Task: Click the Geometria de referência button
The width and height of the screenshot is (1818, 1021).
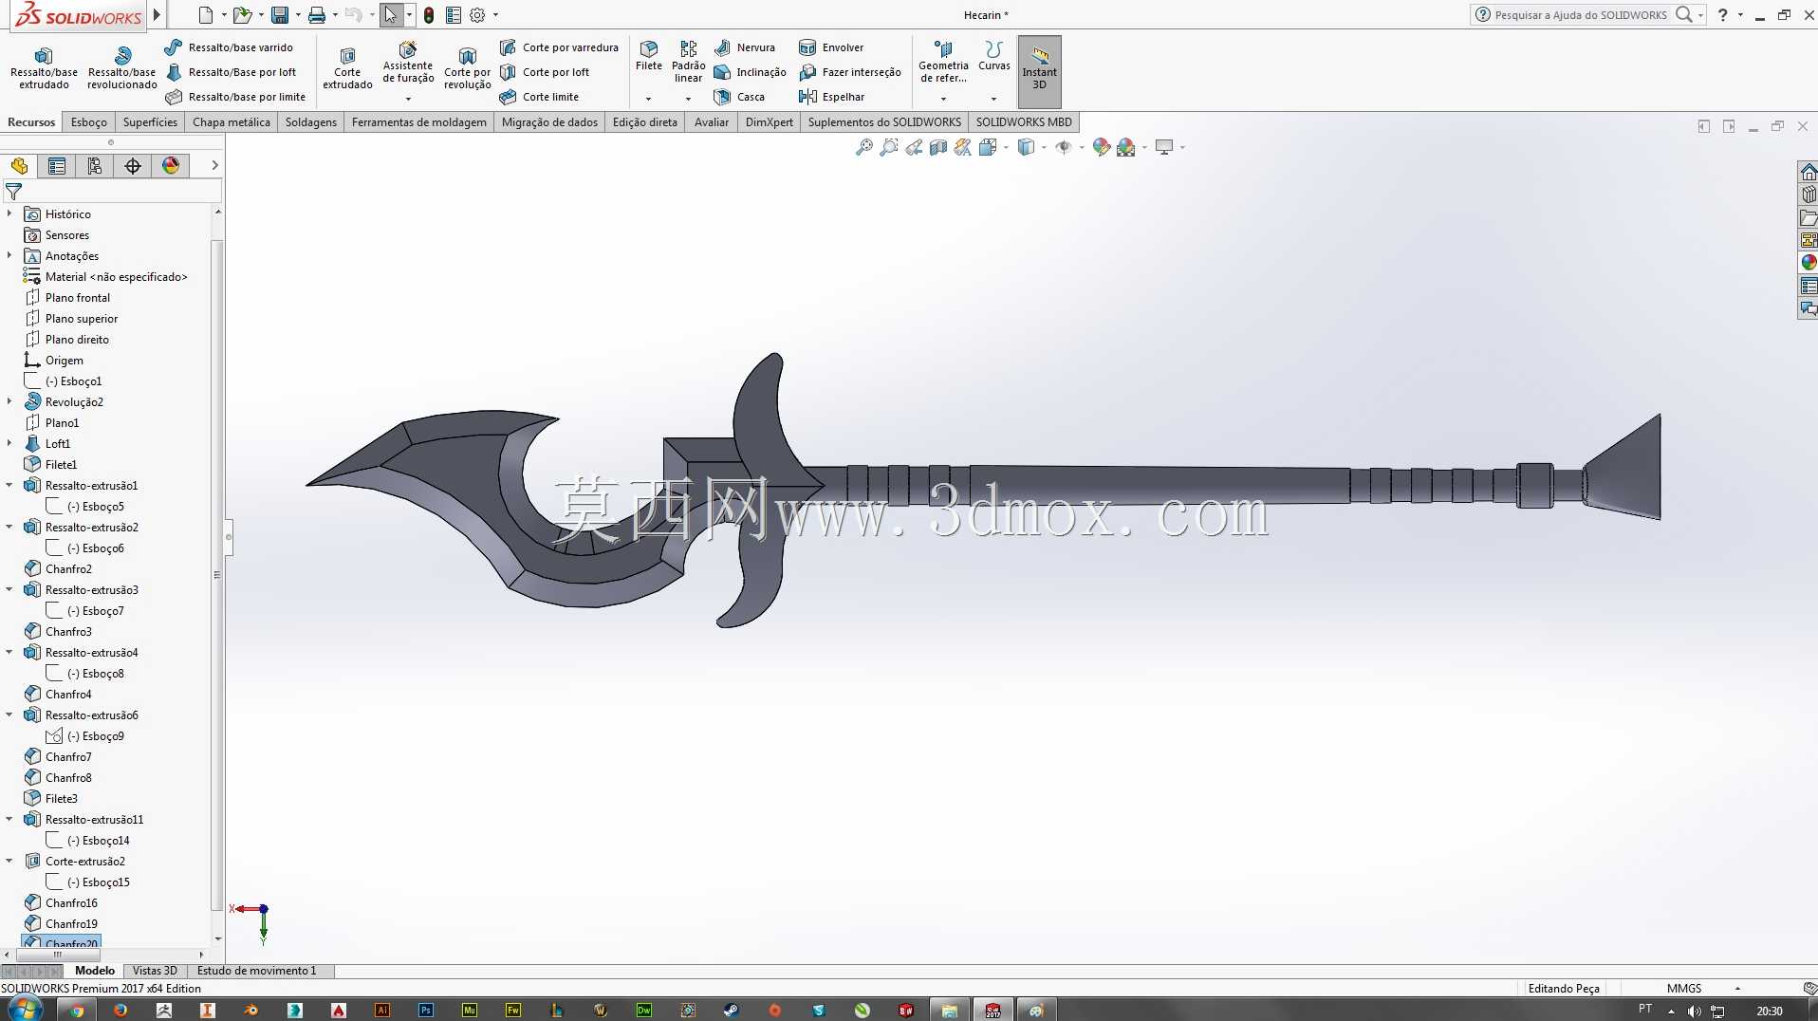Action: tap(943, 63)
